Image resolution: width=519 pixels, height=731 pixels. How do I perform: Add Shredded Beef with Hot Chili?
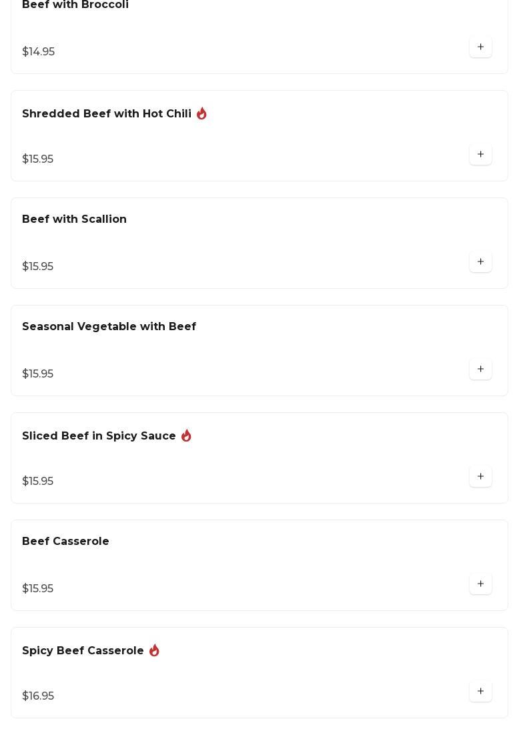(x=480, y=155)
